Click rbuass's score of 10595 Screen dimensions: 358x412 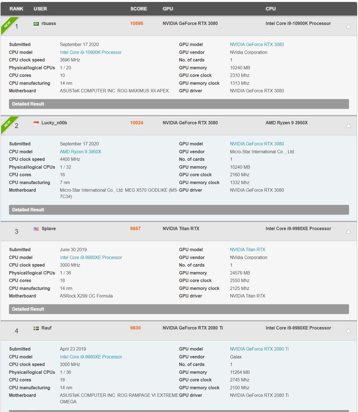pos(137,23)
